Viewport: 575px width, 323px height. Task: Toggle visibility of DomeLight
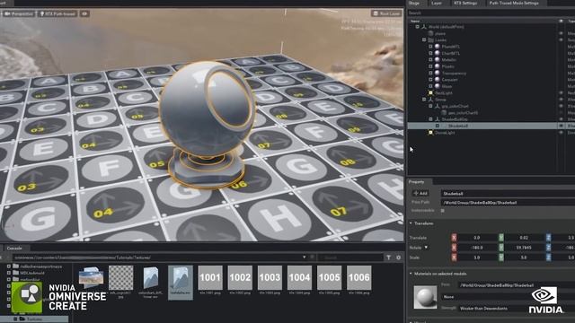pos(561,133)
